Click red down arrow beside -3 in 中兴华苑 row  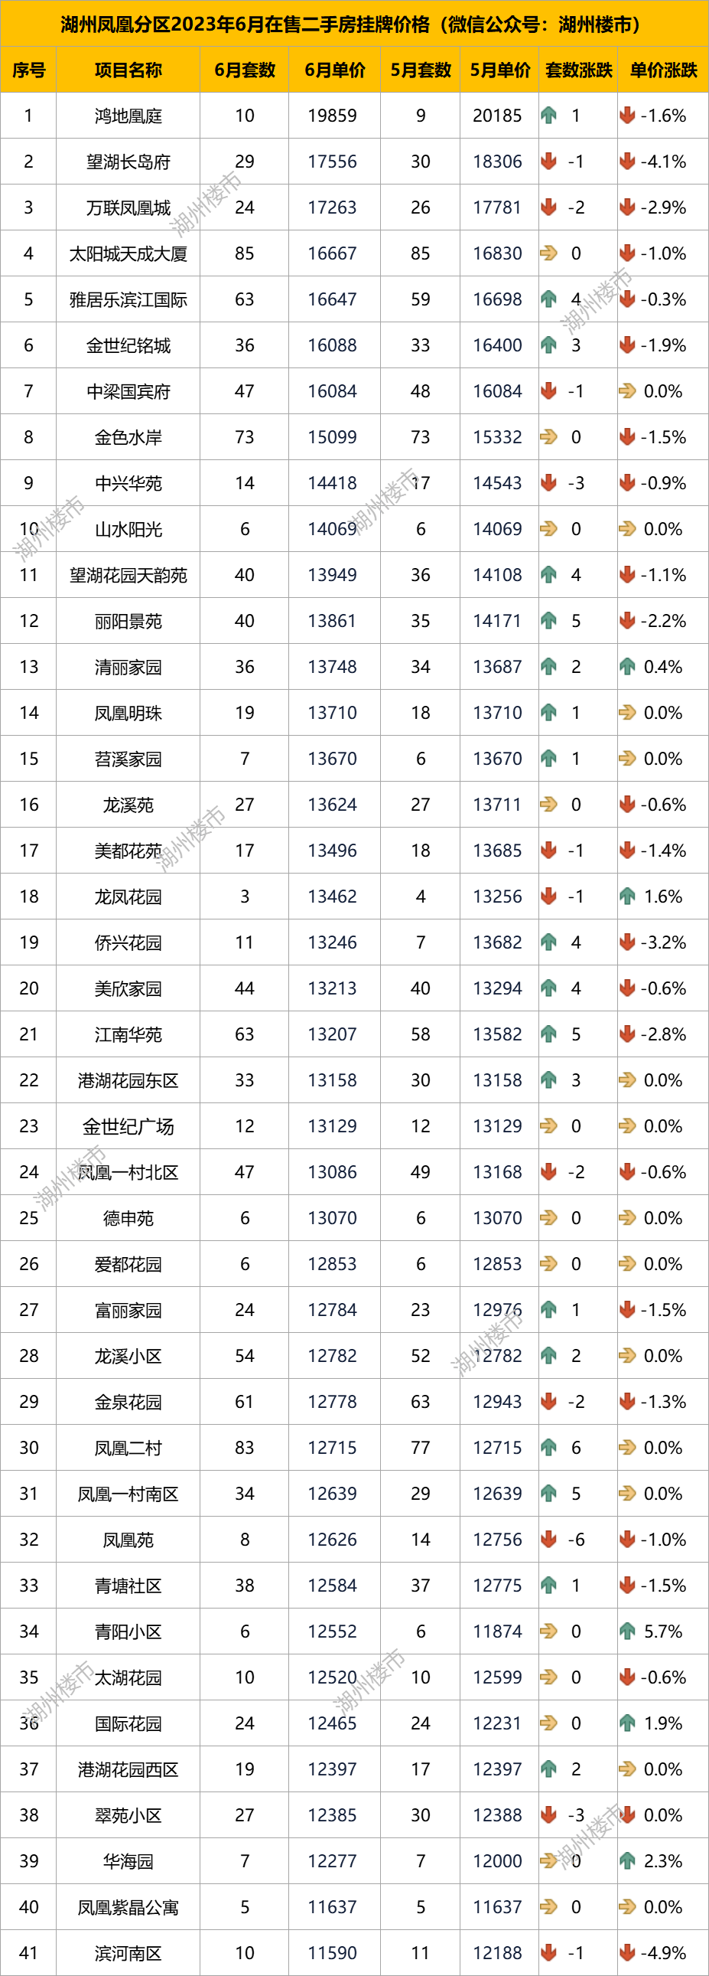click(x=548, y=483)
